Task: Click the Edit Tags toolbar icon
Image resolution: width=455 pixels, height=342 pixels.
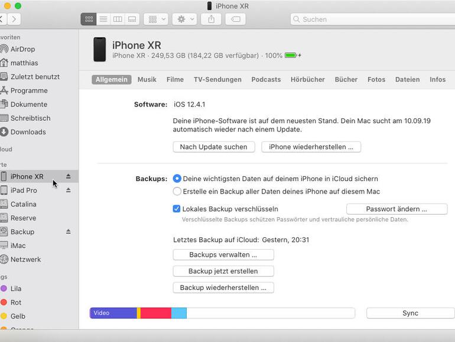Action: pos(235,19)
